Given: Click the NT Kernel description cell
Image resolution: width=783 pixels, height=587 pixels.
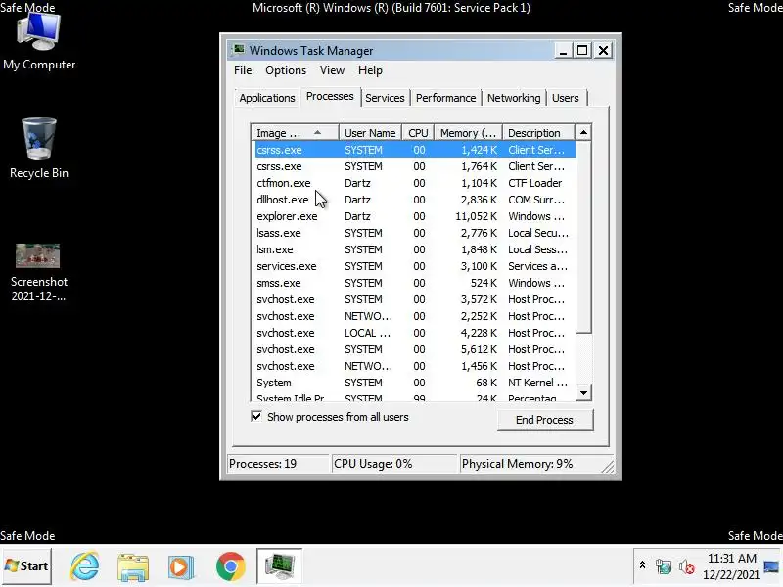Looking at the screenshot, I should 537,383.
